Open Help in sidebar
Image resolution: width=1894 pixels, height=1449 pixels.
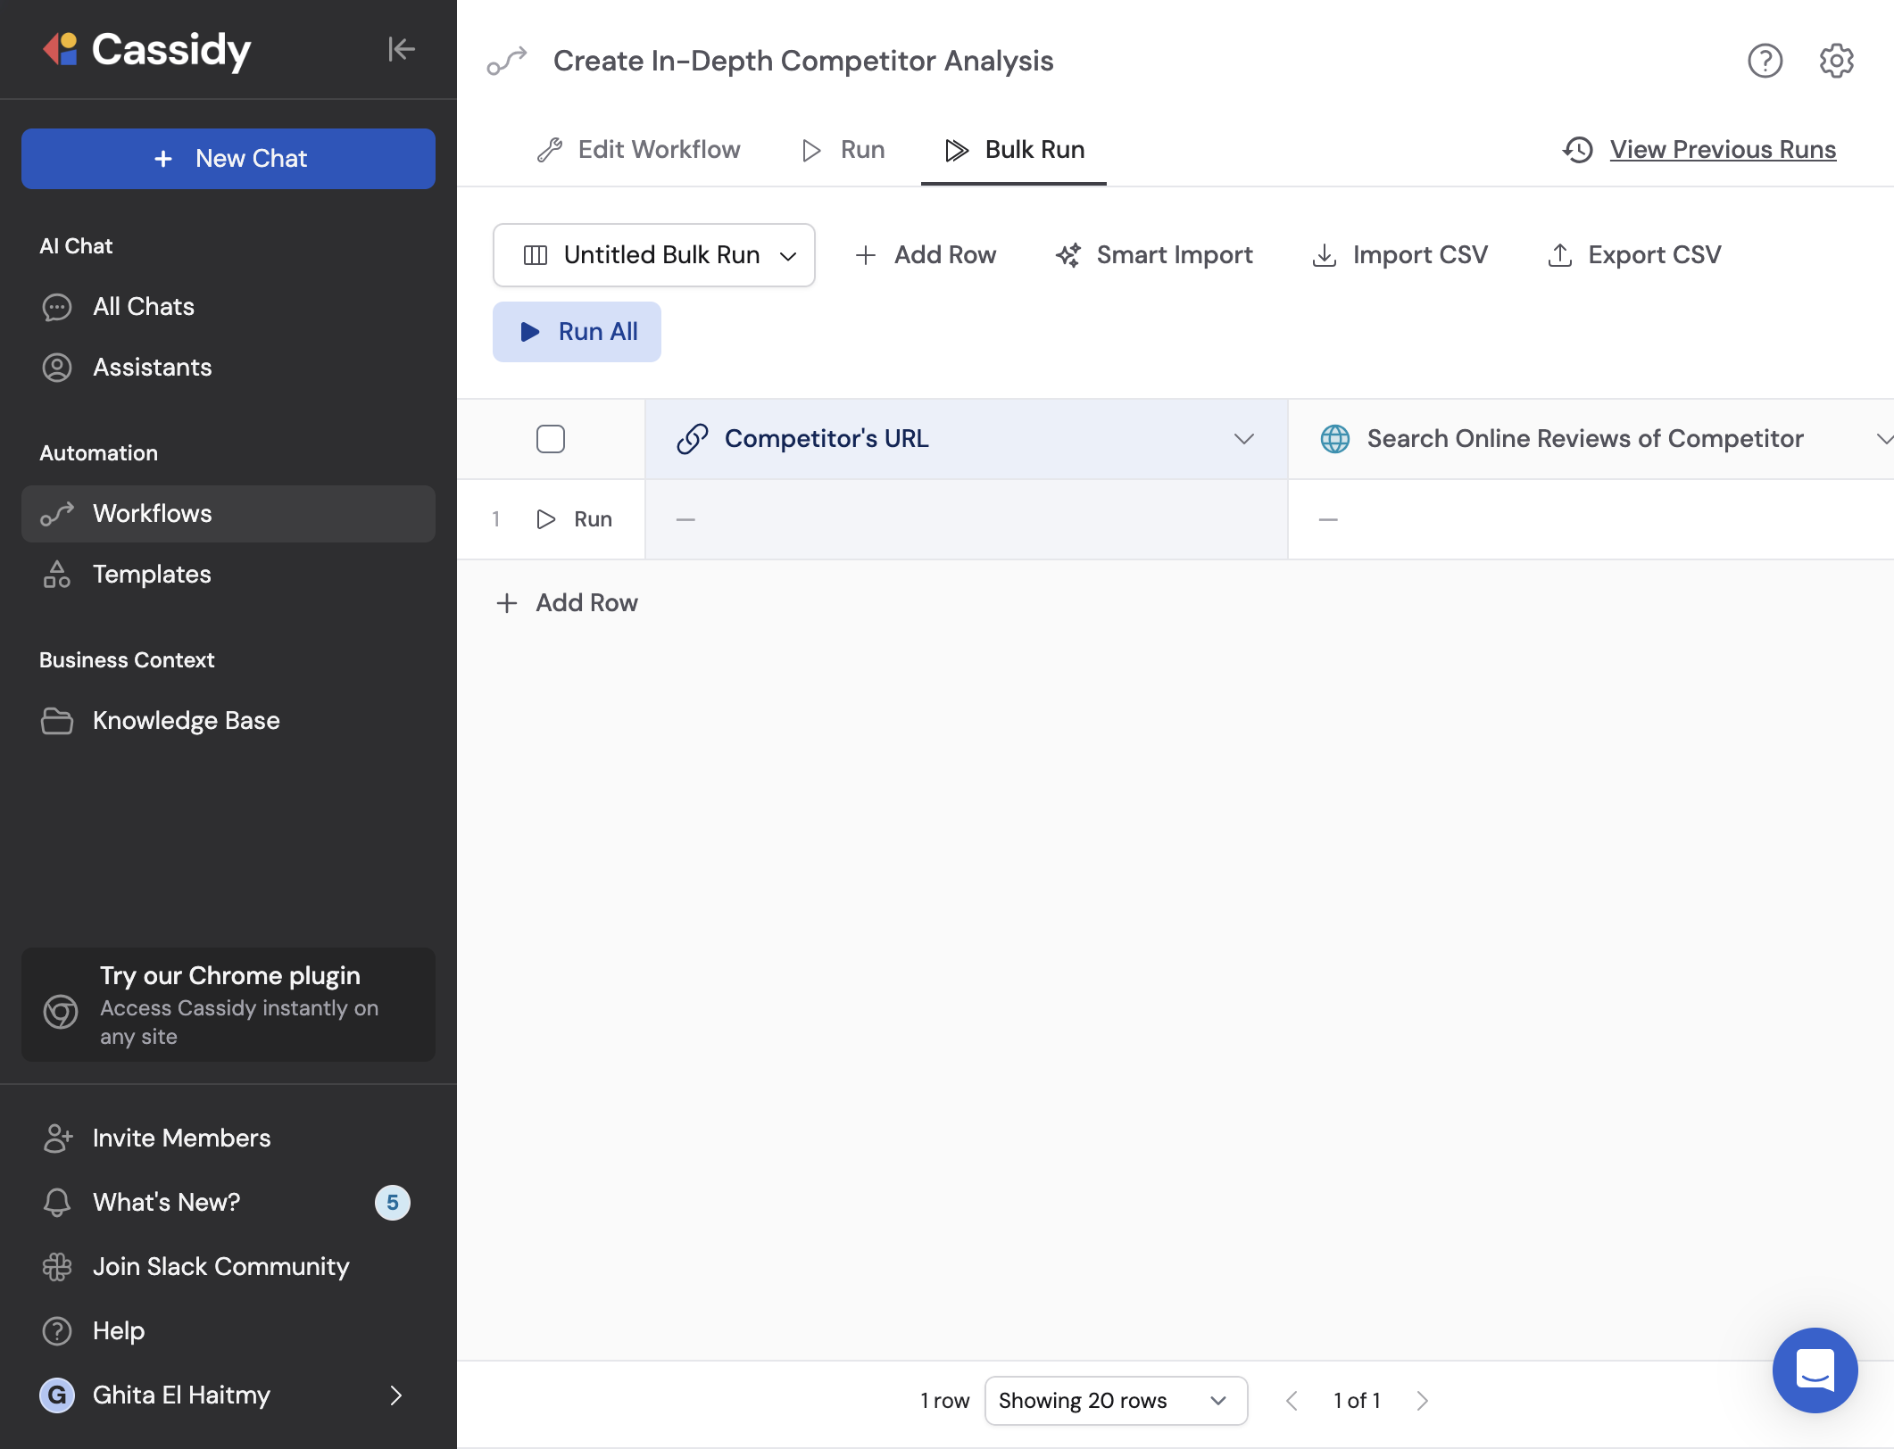[x=228, y=1330]
